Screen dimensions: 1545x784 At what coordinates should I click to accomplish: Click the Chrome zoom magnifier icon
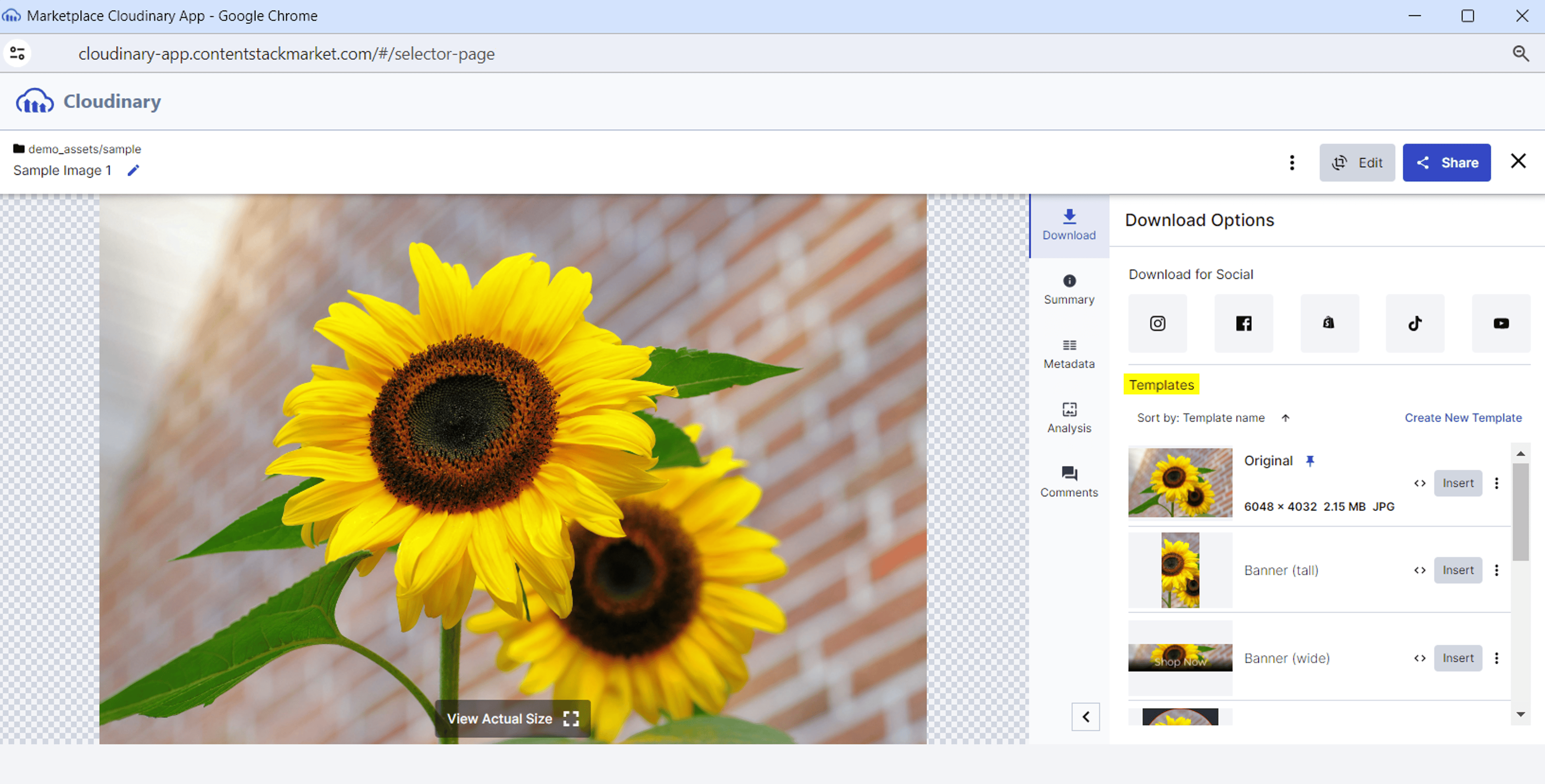1520,53
